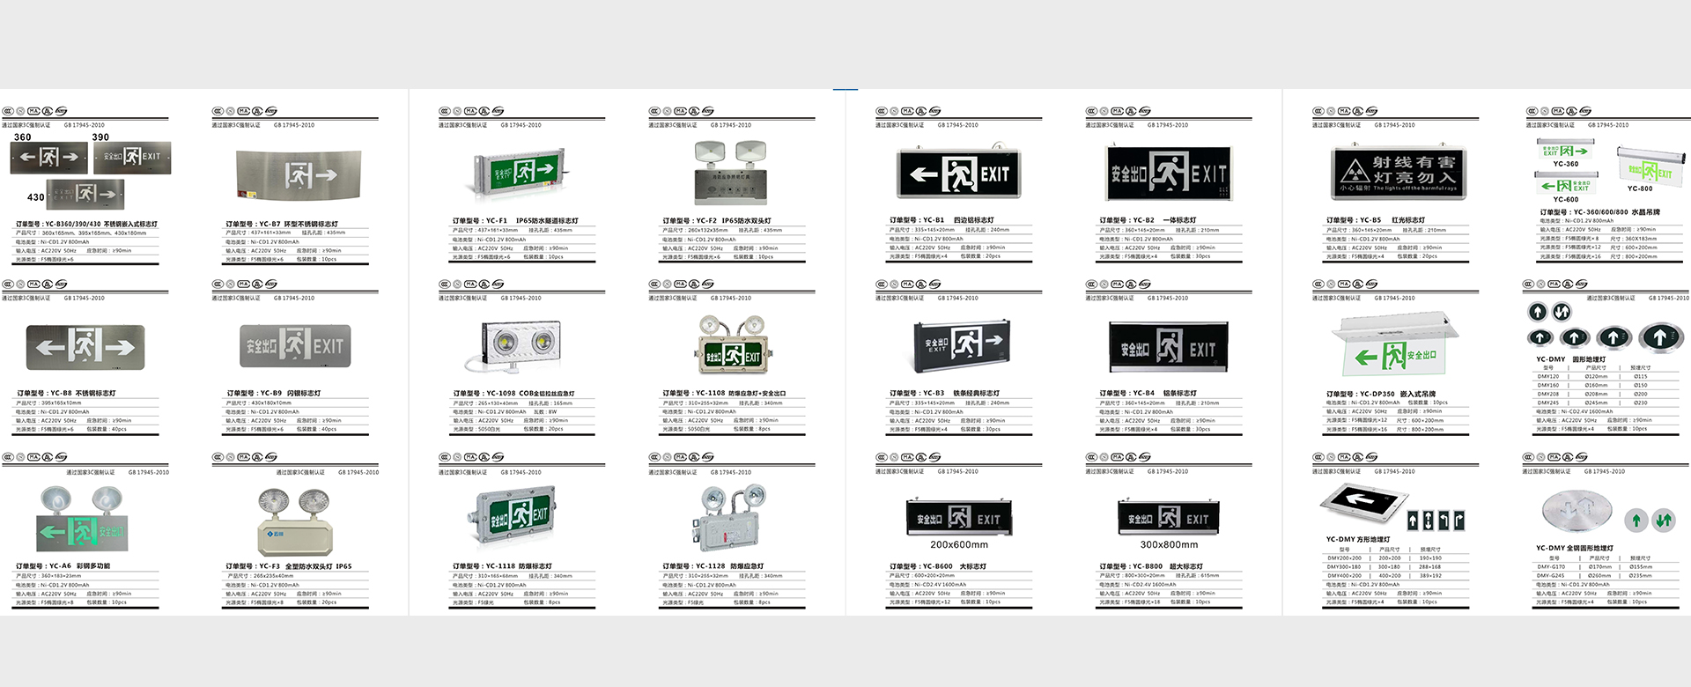Click the YC-360 crystal hanging sign image
The height and width of the screenshot is (687, 1691).
point(1566,150)
